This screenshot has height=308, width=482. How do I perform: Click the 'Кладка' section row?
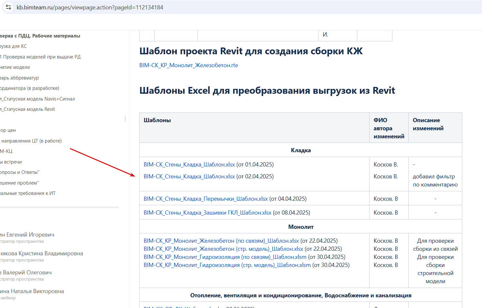coord(301,150)
